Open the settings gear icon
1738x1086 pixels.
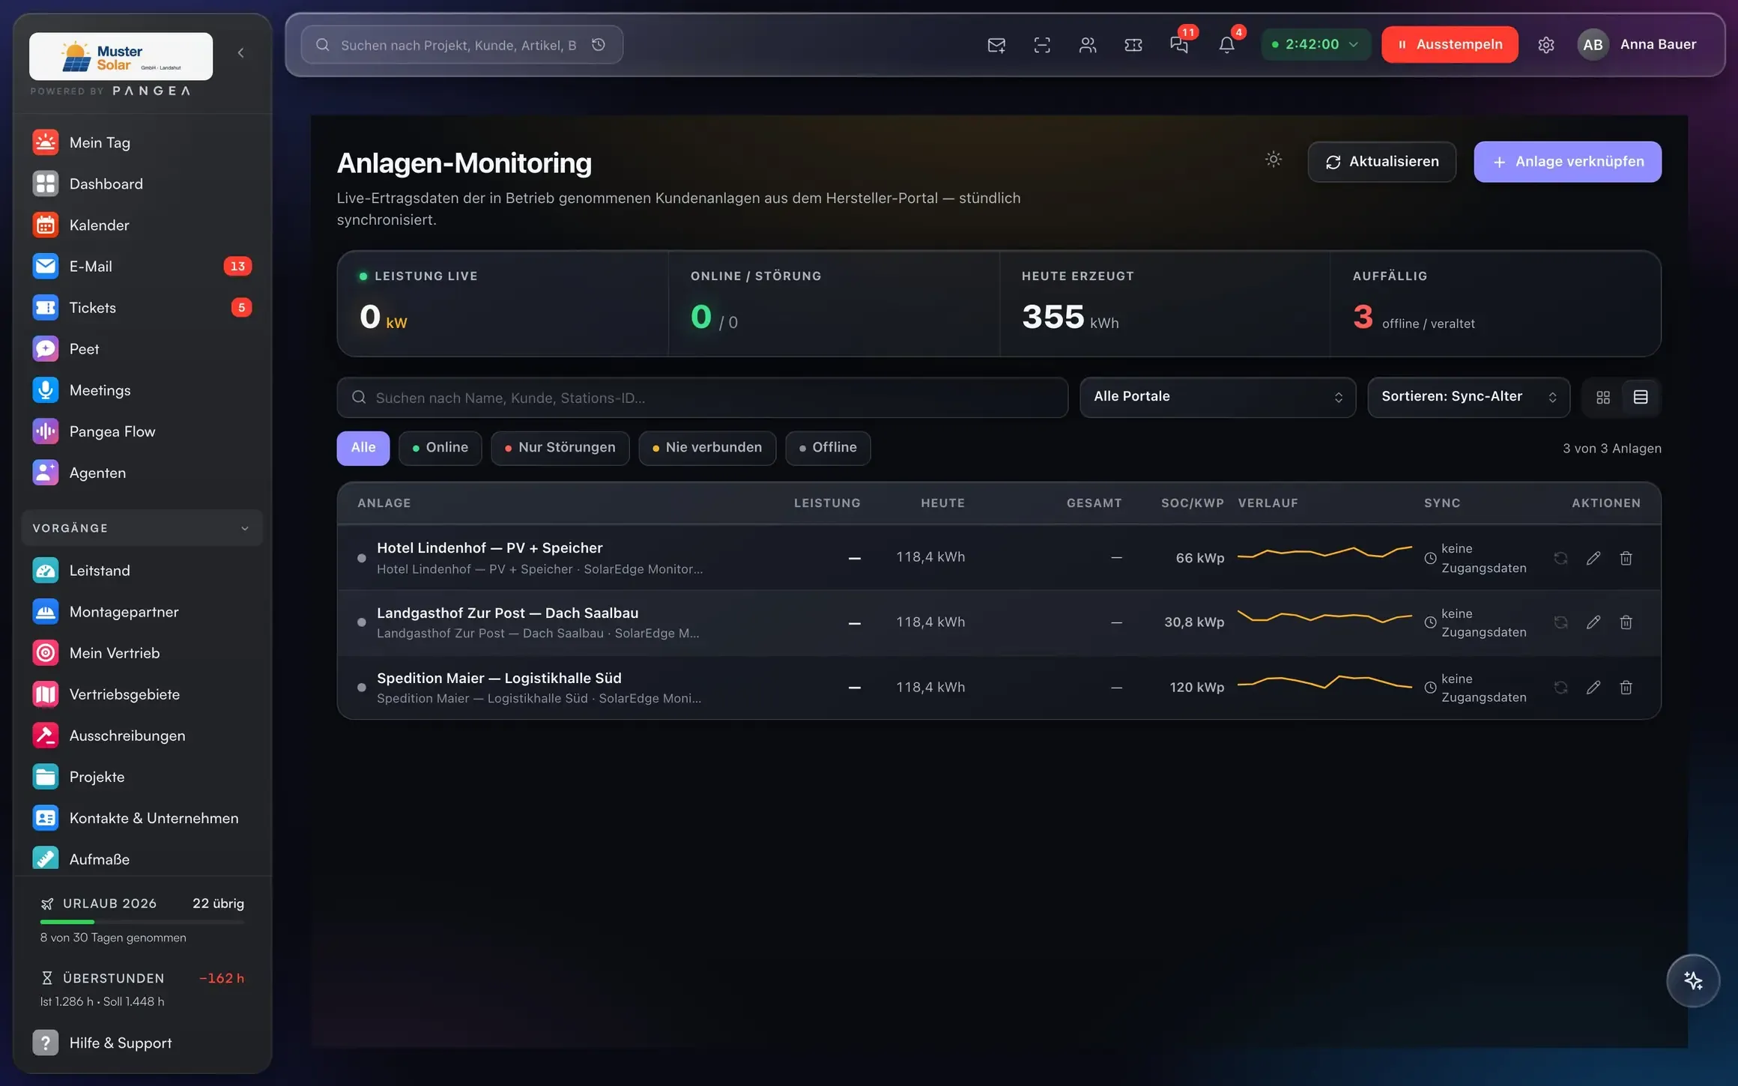click(x=1546, y=45)
